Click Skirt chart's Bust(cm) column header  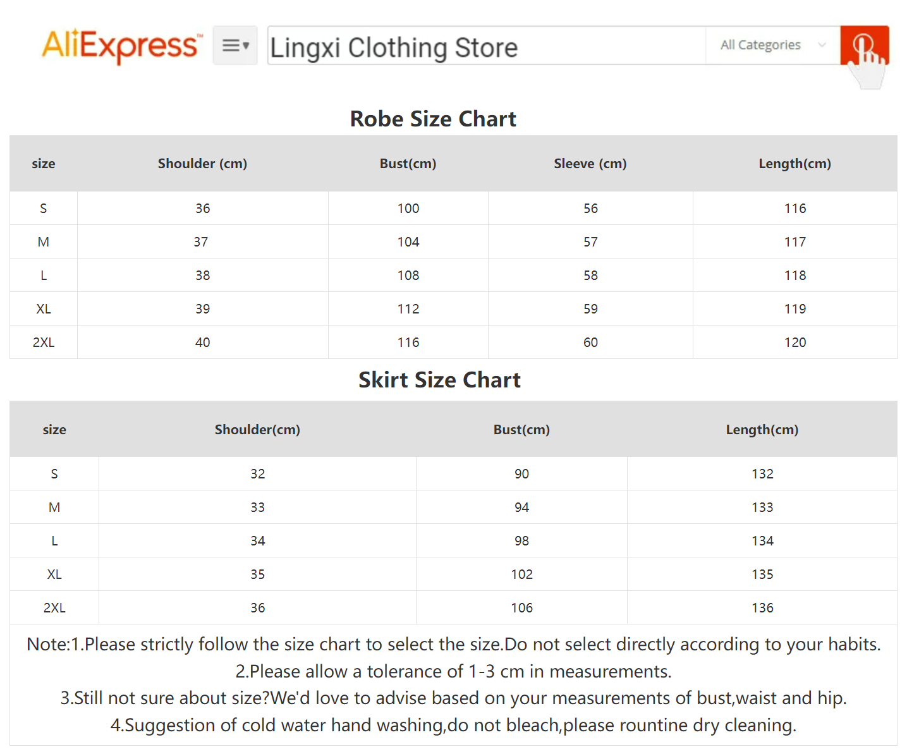coord(521,430)
